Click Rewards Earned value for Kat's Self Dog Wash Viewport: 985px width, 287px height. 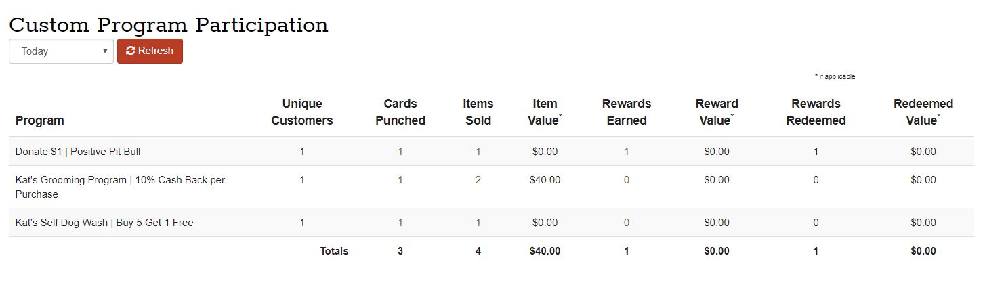click(627, 223)
